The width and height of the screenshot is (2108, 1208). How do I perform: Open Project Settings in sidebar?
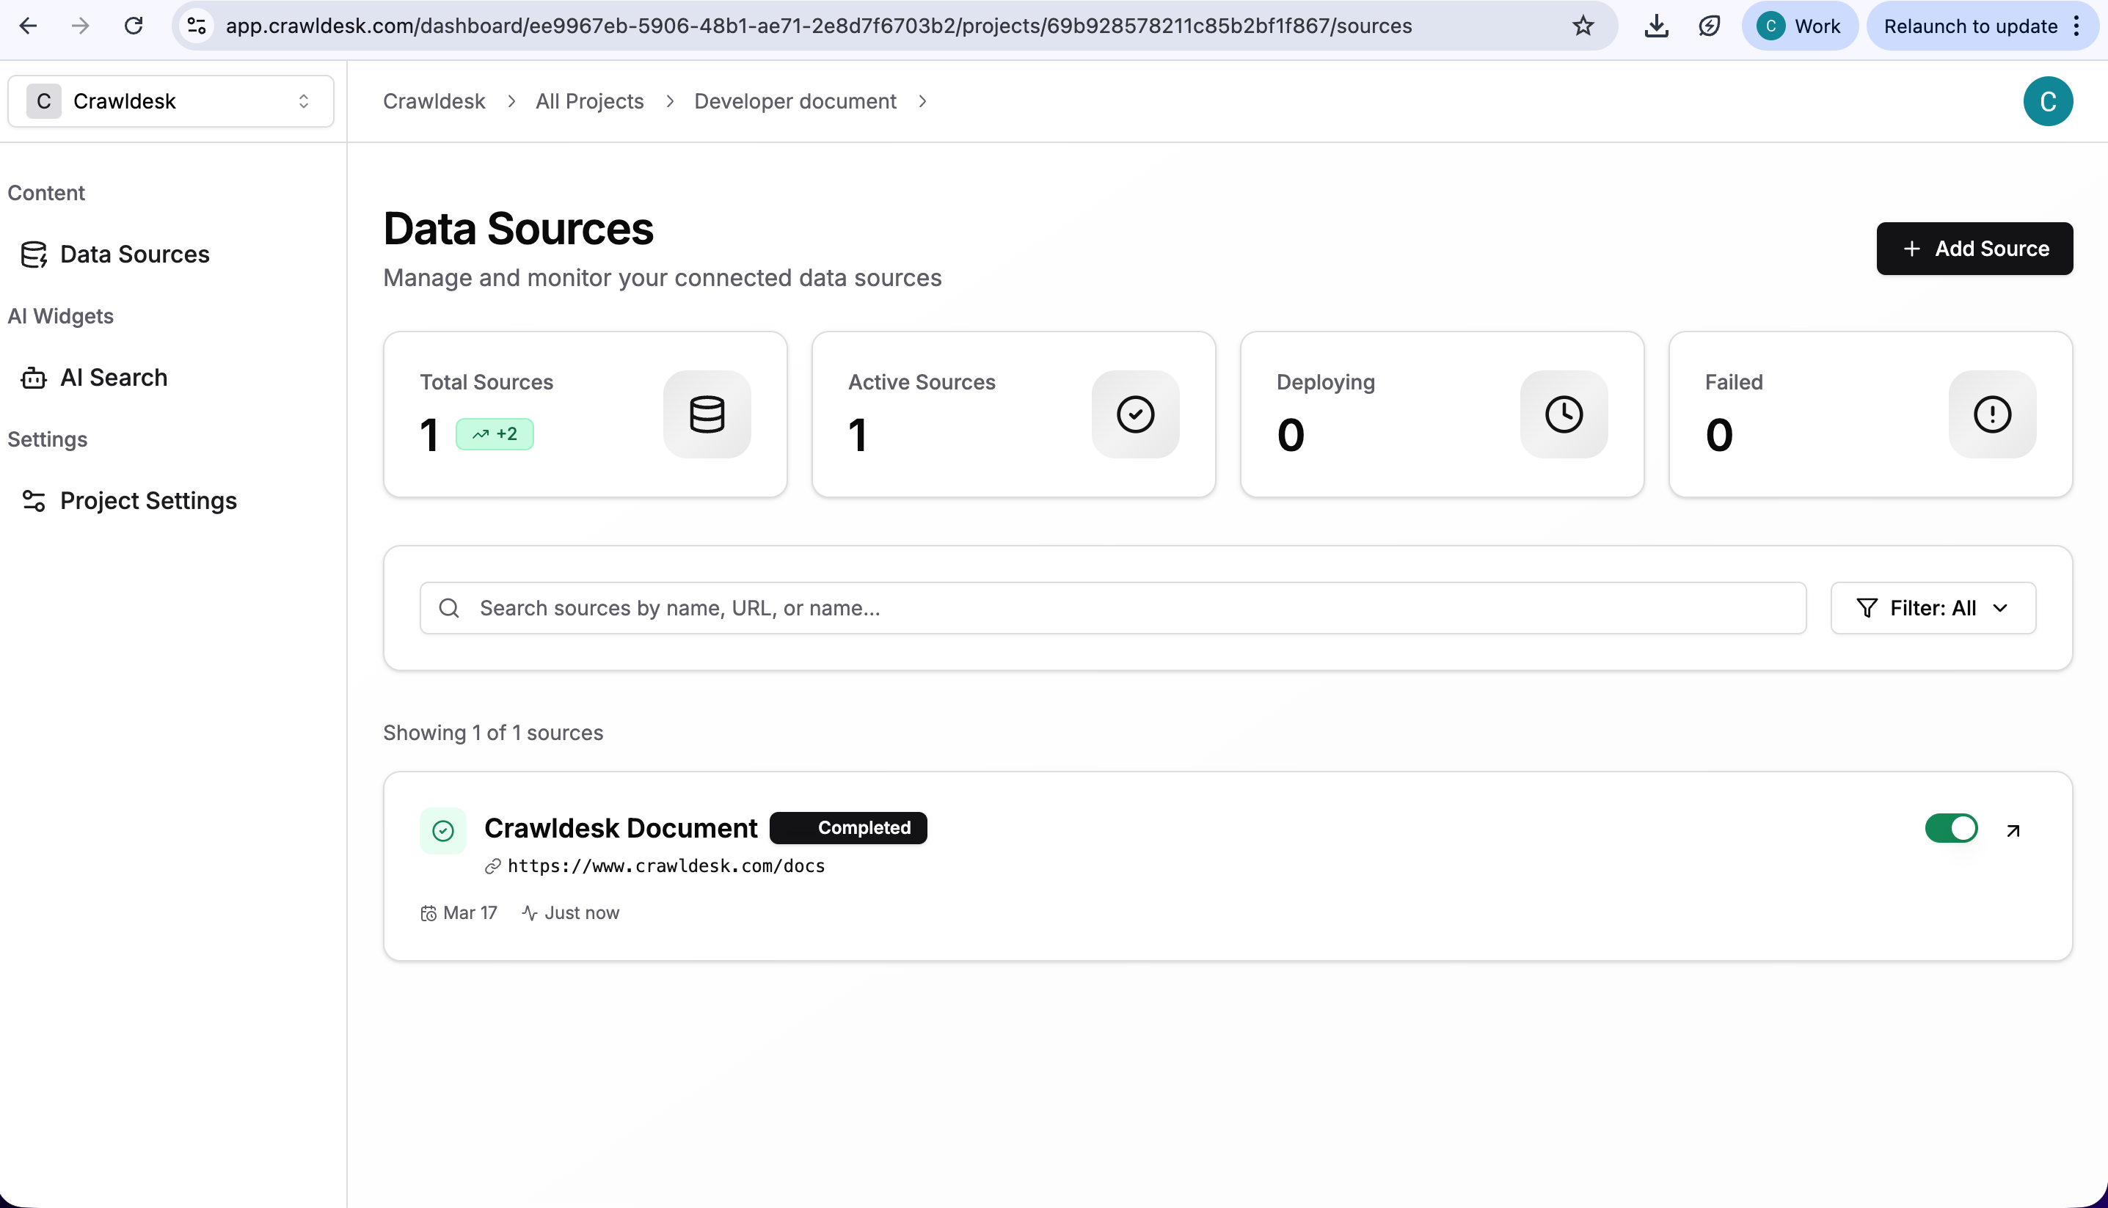[147, 500]
